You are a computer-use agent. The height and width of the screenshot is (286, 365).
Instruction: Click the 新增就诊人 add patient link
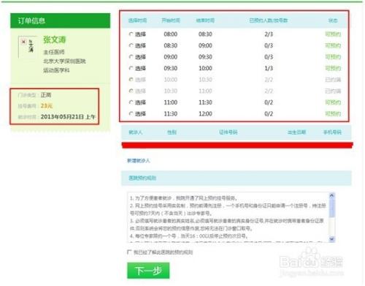click(139, 160)
